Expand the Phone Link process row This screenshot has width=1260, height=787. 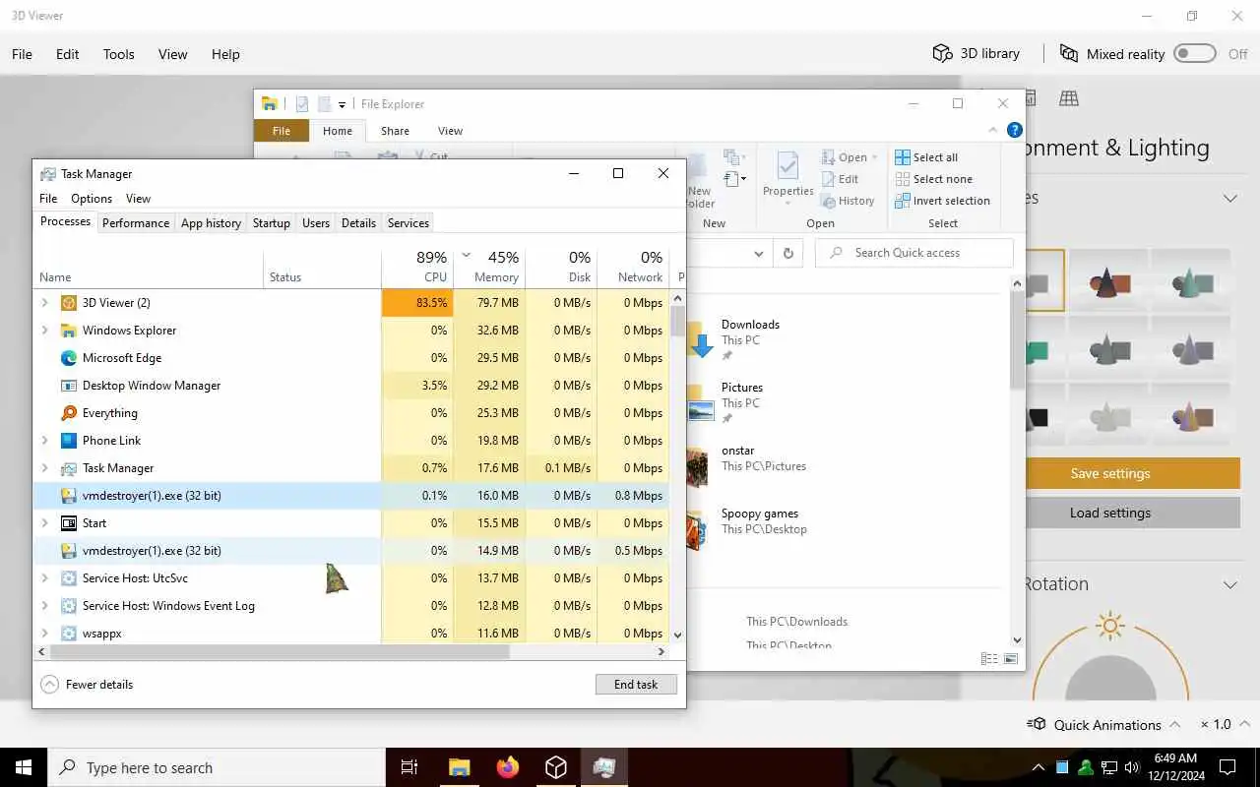click(44, 441)
